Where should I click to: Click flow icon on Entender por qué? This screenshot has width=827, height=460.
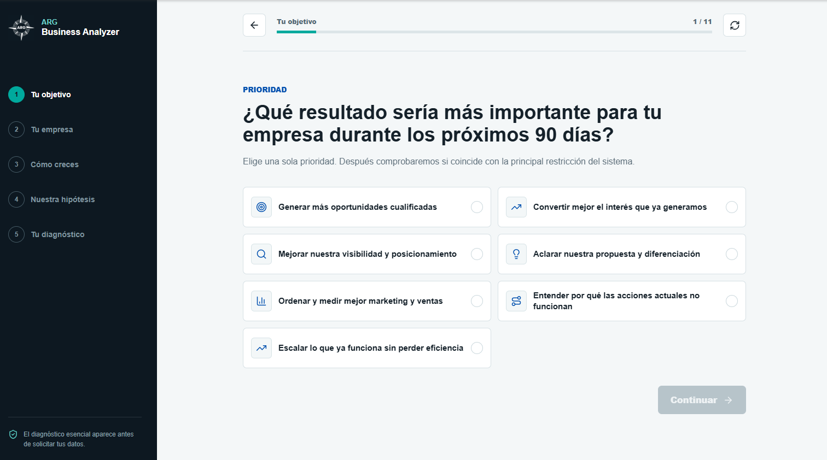click(516, 301)
